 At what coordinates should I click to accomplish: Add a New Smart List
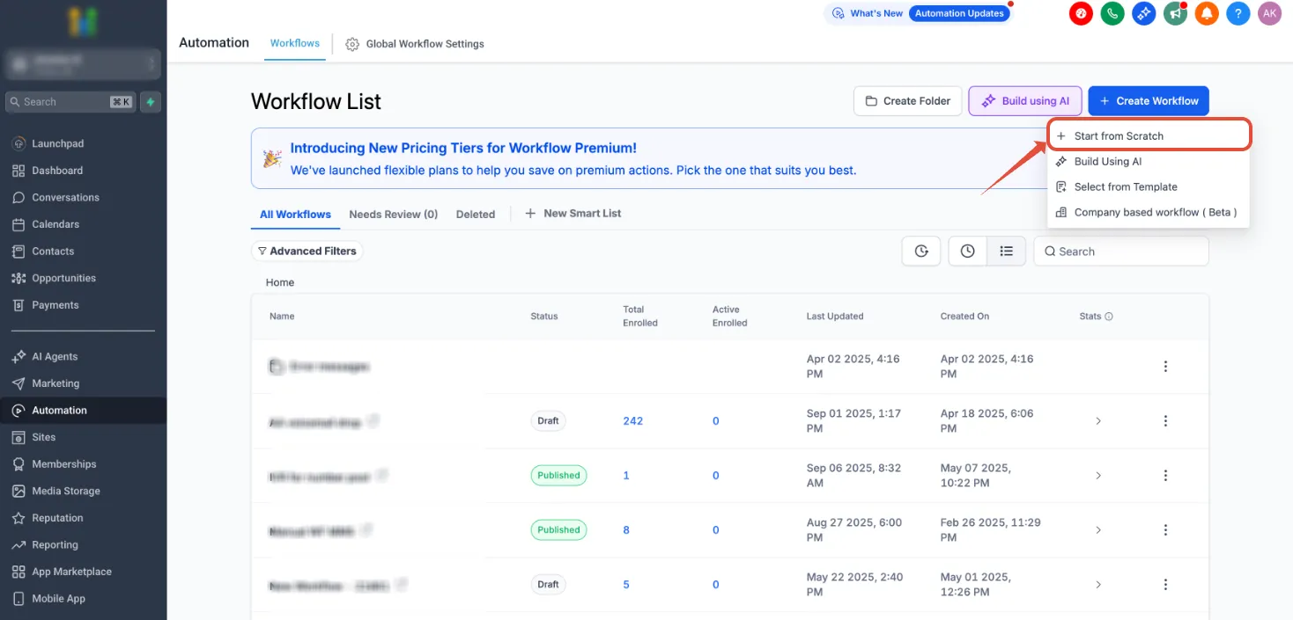click(x=573, y=214)
